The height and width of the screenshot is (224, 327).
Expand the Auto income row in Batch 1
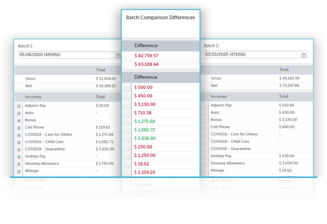pos(19,113)
